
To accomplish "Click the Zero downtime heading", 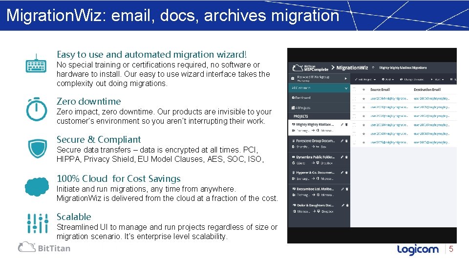I will [x=89, y=102].
